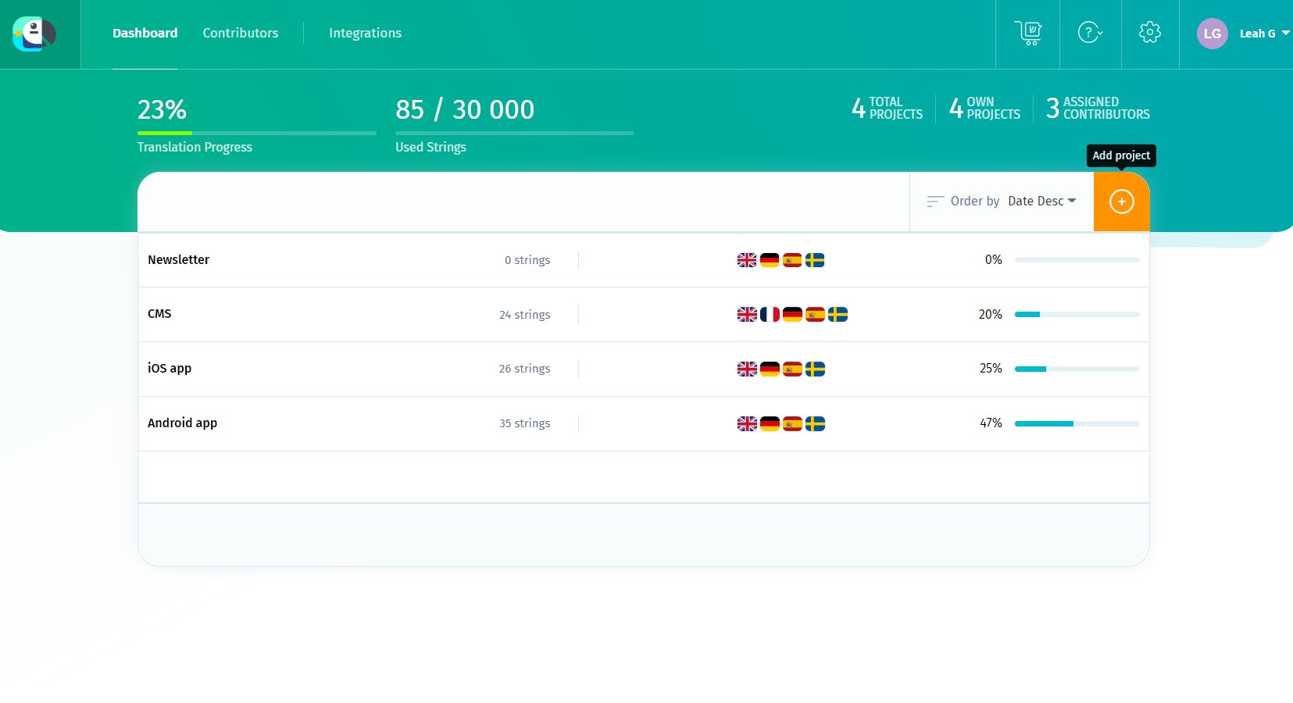Click the '24 strings' count for CMS
The width and height of the screenshot is (1293, 703).
(x=525, y=315)
